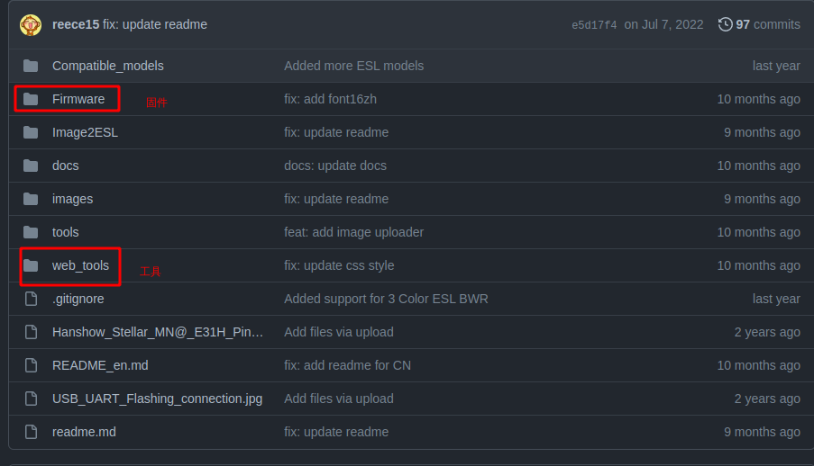Click the tools folder icon
The image size is (814, 466).
point(31,232)
